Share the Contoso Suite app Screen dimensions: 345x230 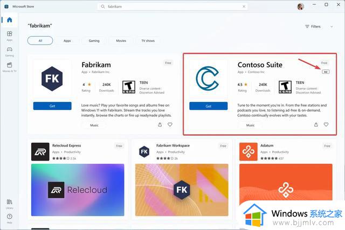click(x=316, y=124)
